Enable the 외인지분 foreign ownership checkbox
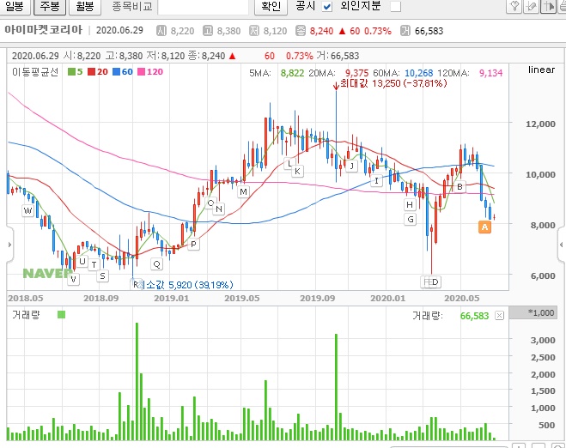 click(x=396, y=7)
